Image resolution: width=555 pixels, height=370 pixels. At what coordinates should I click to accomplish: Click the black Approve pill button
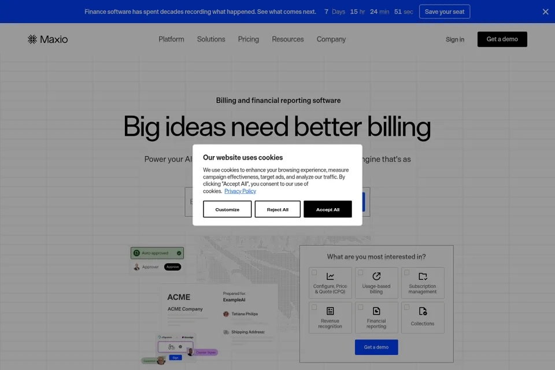point(173,267)
